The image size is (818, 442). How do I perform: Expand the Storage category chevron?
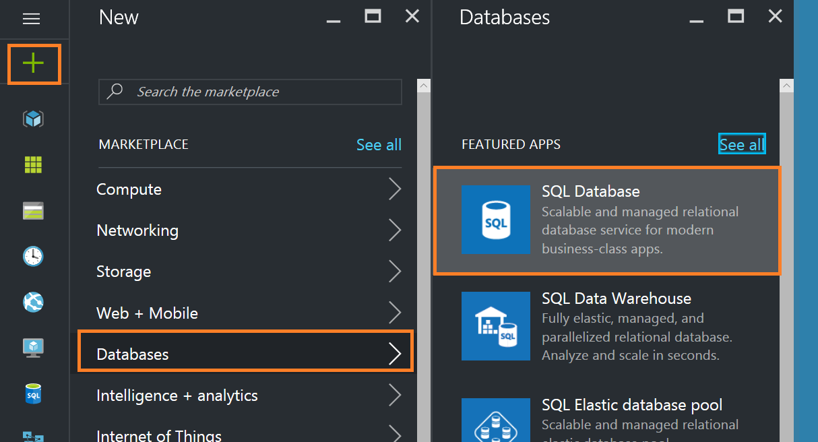[395, 272]
